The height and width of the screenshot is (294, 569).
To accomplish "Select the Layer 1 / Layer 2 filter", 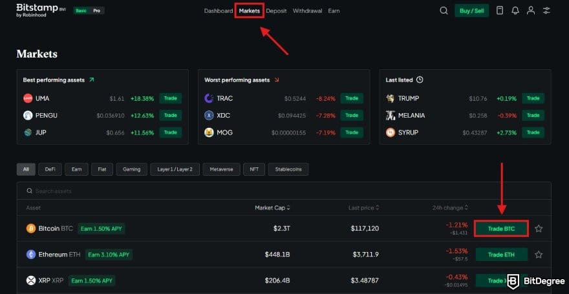I will pyautogui.click(x=175, y=169).
